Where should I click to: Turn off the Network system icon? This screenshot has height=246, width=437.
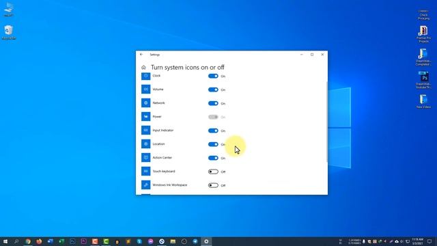[213, 103]
